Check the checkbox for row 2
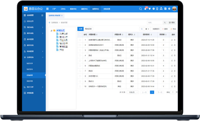 (80, 45)
